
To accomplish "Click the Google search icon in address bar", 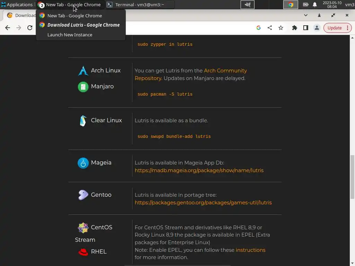I will click(259, 28).
